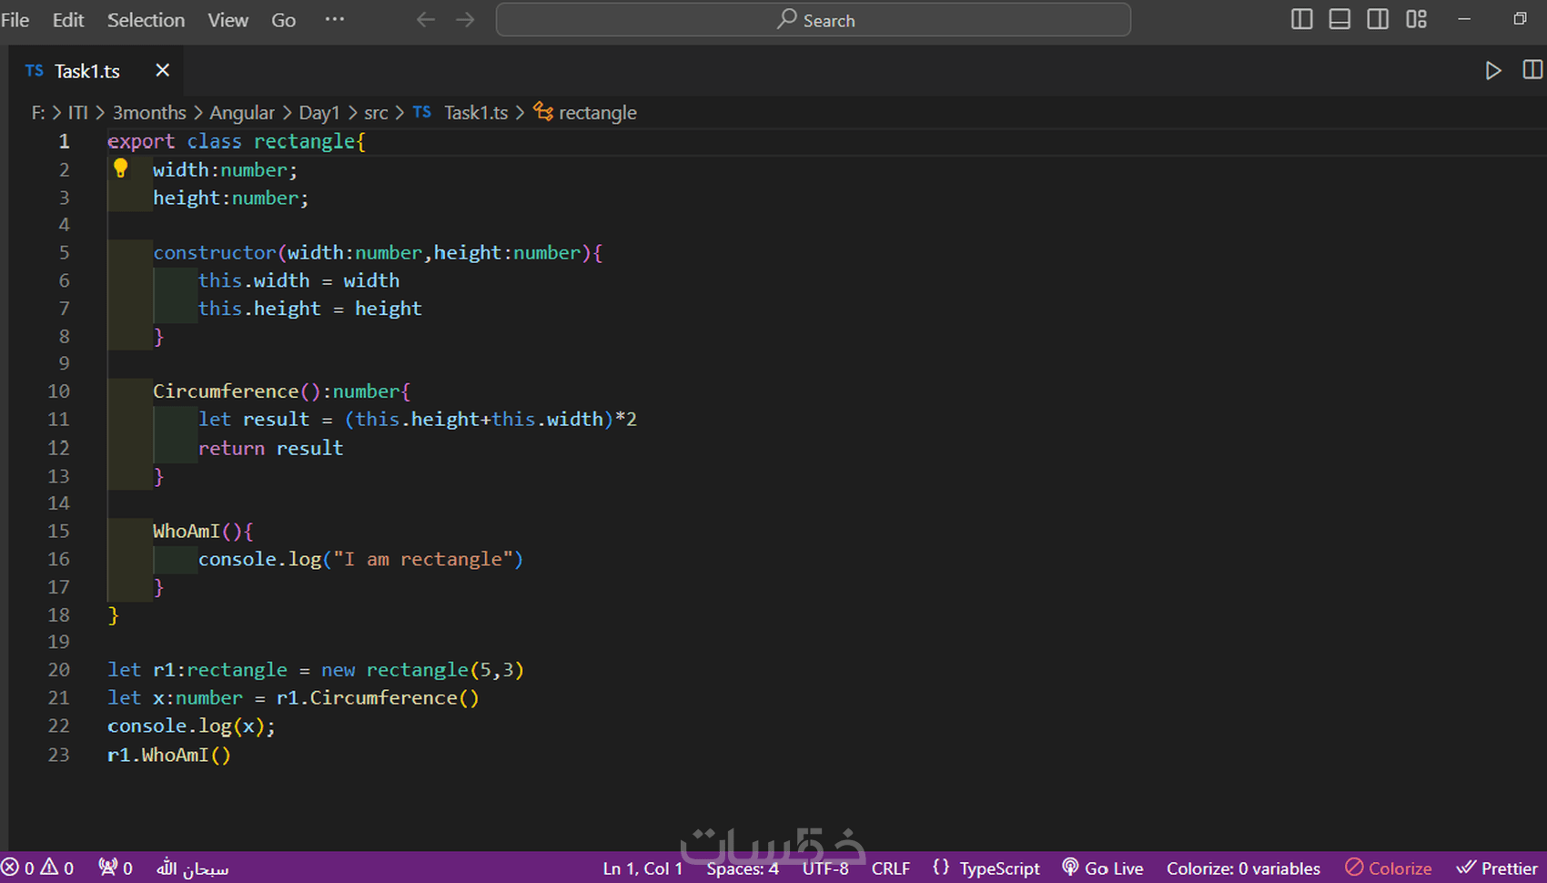The width and height of the screenshot is (1547, 883).
Task: Open the Selection menu
Action: tap(146, 20)
